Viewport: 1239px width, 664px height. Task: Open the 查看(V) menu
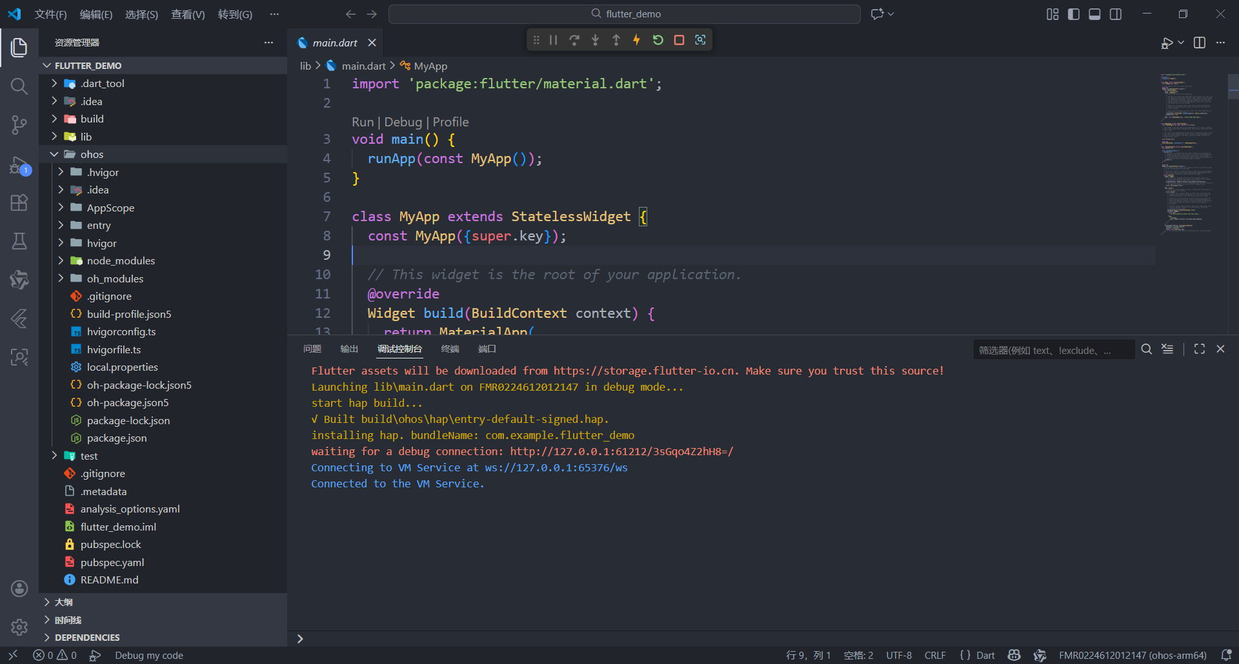pyautogui.click(x=188, y=14)
